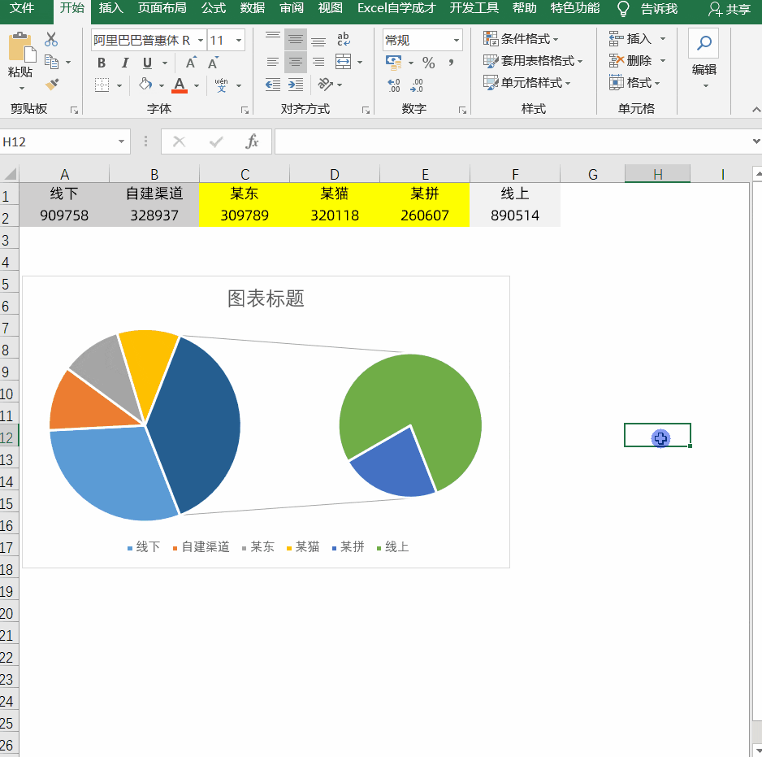Expand underline style arrow
This screenshot has width=762, height=757.
165,63
